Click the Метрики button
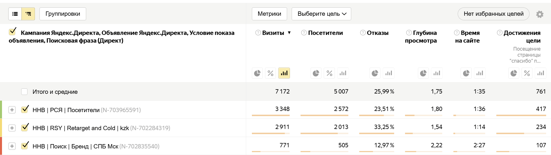Screen dimensions: 551x155 click(269, 14)
